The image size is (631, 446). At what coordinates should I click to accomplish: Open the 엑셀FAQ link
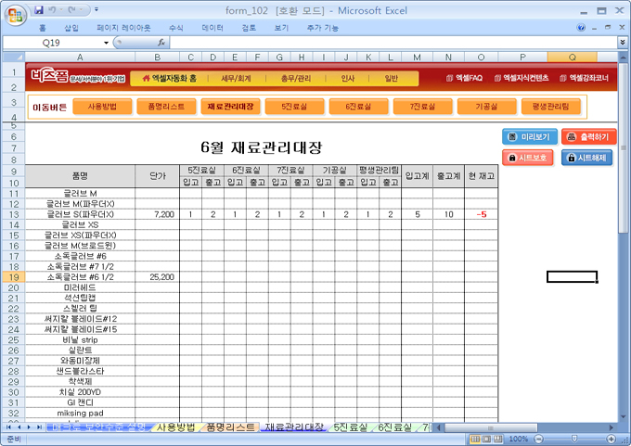point(467,79)
